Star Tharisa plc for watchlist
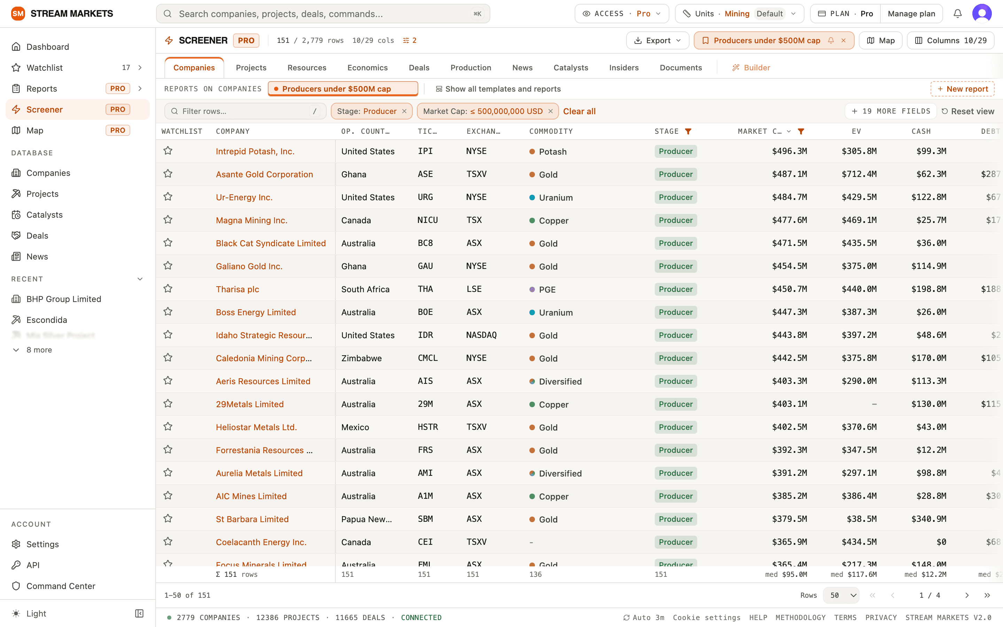This screenshot has height=627, width=1003. coord(168,289)
